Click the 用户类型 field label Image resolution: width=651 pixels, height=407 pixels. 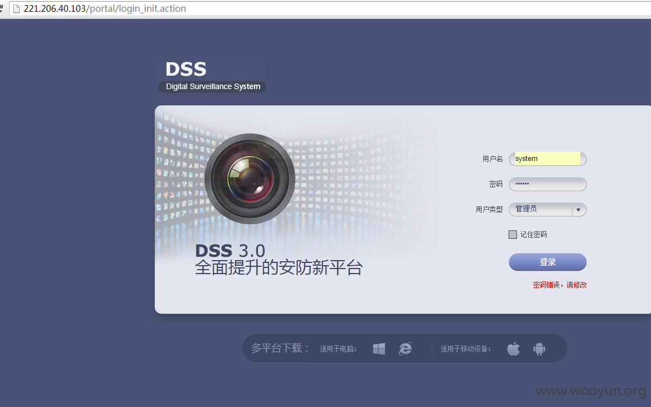click(x=489, y=210)
